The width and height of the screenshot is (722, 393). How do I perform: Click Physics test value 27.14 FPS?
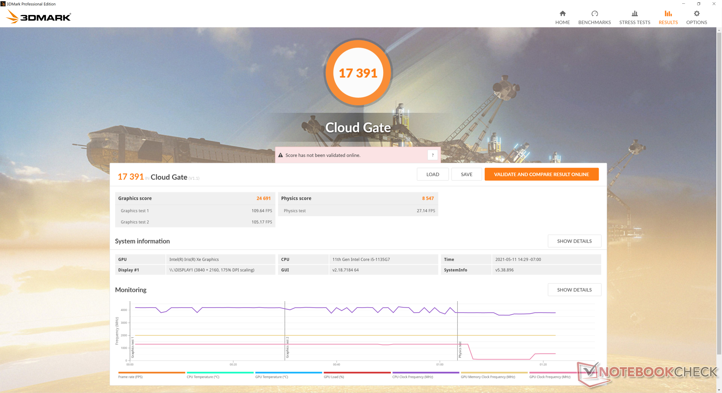426,211
